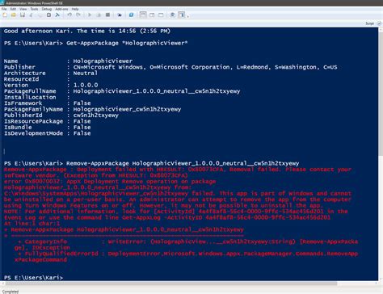Click the Show Command Window icon
The width and height of the screenshot is (383, 294).
click(173, 15)
